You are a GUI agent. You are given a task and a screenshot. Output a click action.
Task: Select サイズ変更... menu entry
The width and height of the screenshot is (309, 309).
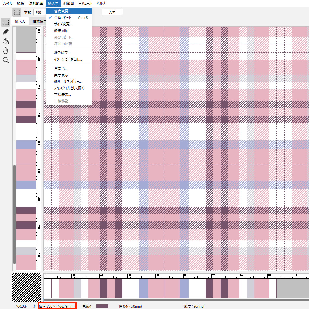click(x=63, y=24)
